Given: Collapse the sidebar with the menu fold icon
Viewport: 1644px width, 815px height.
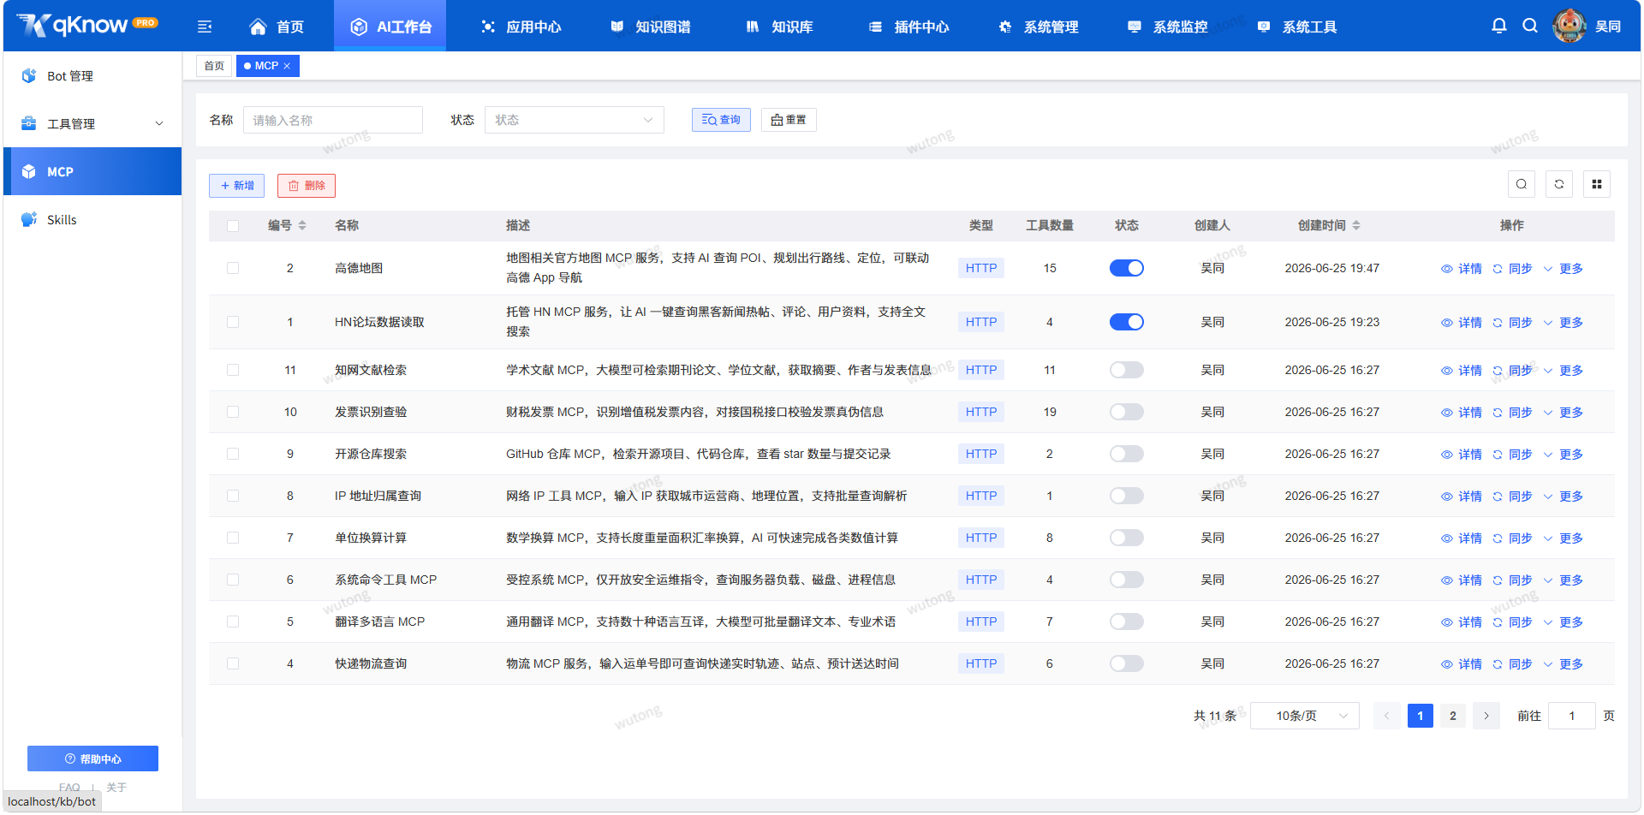Looking at the screenshot, I should (205, 27).
